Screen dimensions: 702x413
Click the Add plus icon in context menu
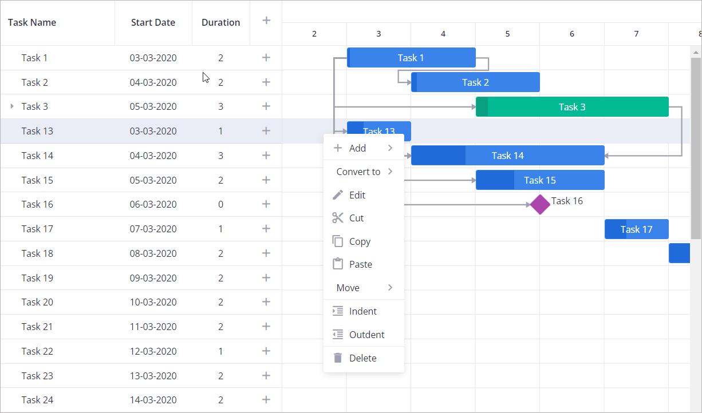[337, 147]
